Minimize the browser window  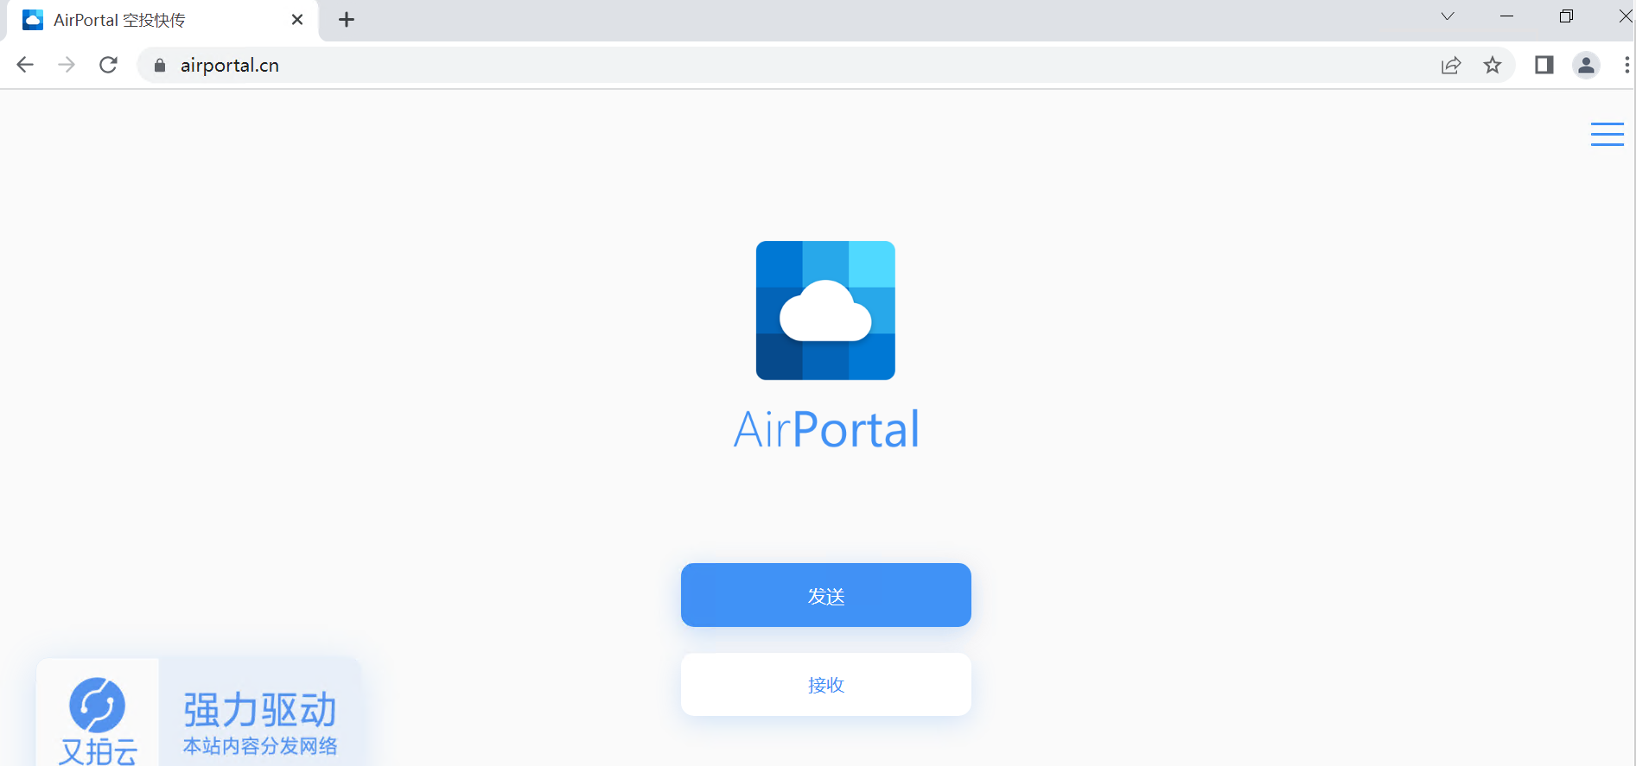[1506, 16]
